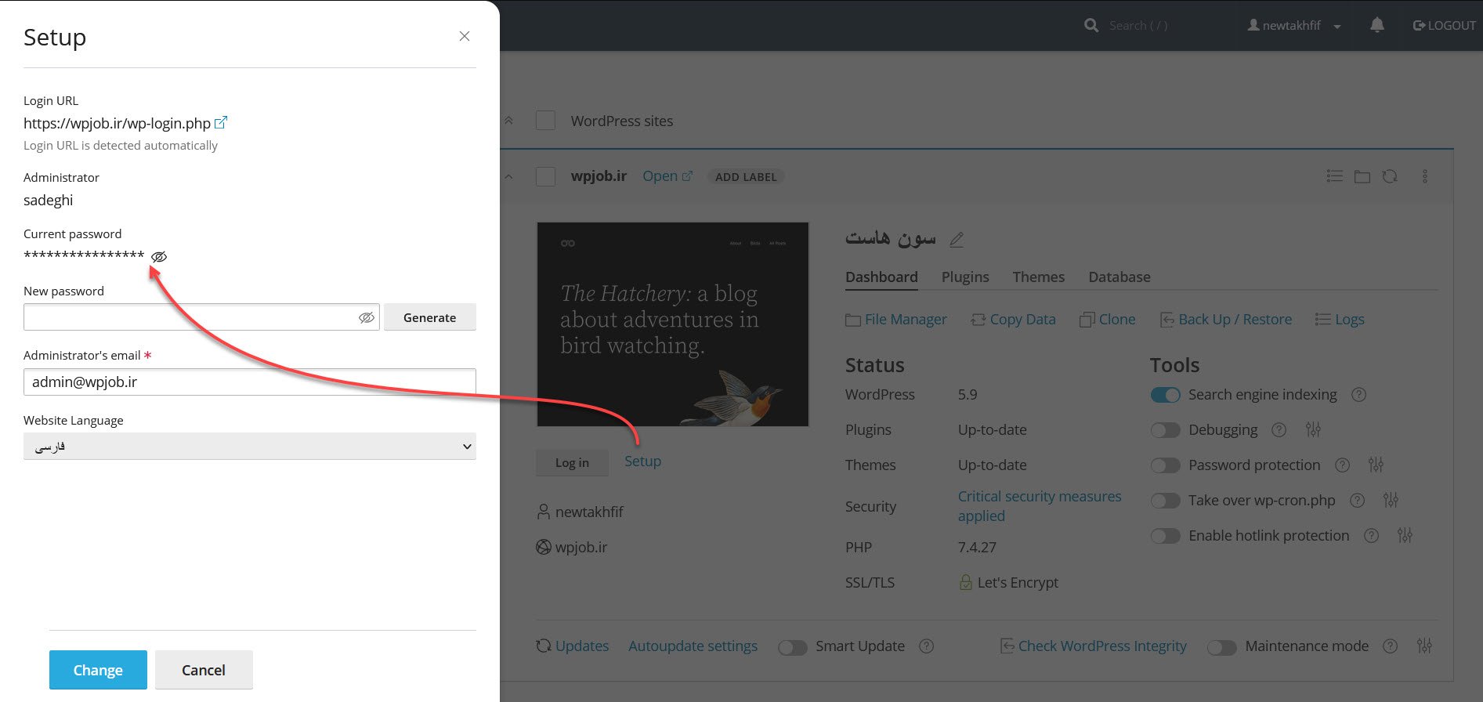Show help for Debugging
Viewport: 1483px width, 702px height.
click(1279, 429)
